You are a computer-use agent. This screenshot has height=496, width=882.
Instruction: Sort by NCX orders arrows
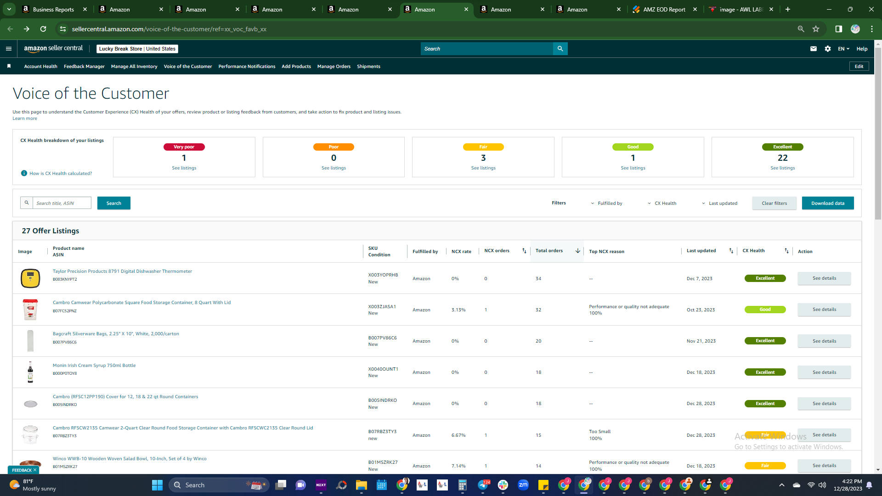click(x=524, y=251)
